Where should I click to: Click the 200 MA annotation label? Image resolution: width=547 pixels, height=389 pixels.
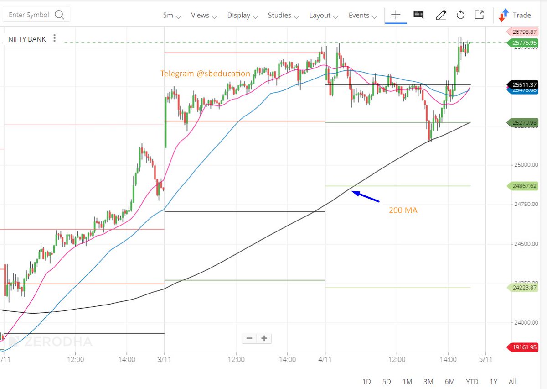(x=403, y=210)
